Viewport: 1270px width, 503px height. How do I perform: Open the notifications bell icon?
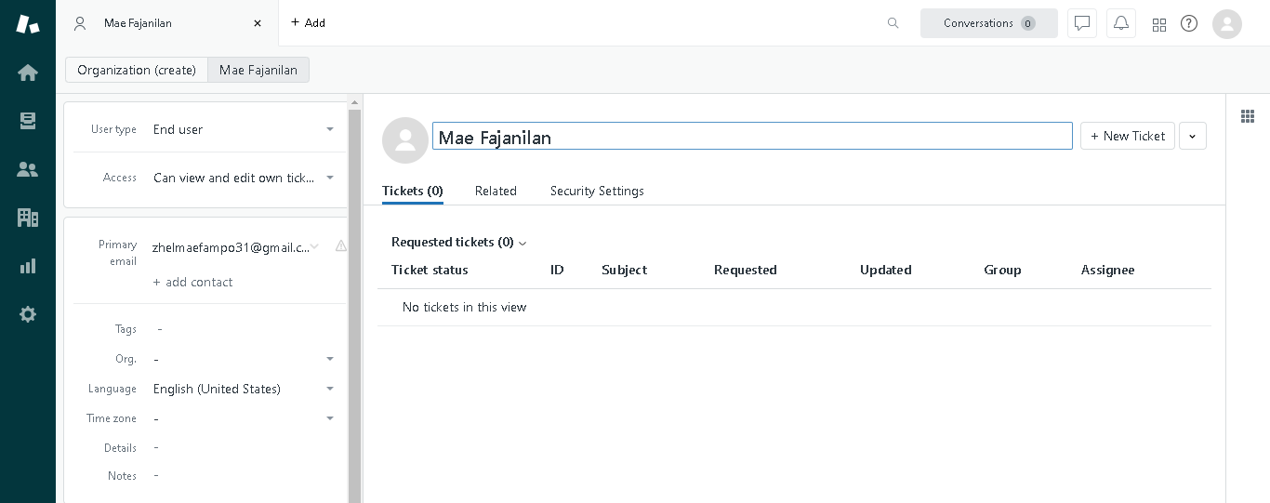point(1121,23)
